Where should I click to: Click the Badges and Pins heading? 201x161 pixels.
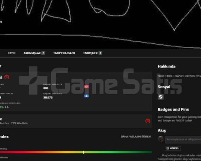click(173, 109)
